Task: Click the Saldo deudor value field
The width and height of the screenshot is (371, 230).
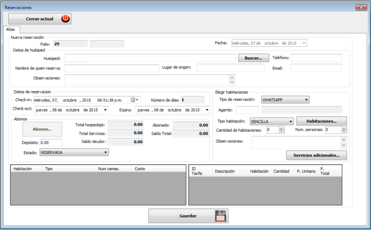Action: coord(125,142)
